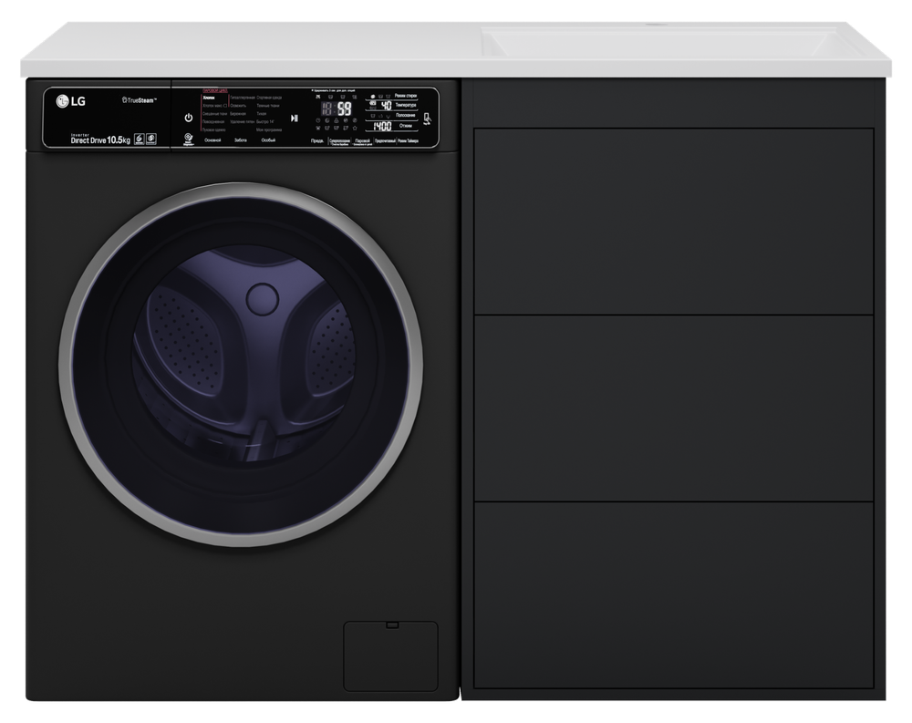
Task: Tap the Паровой steam option
Action: (363, 141)
